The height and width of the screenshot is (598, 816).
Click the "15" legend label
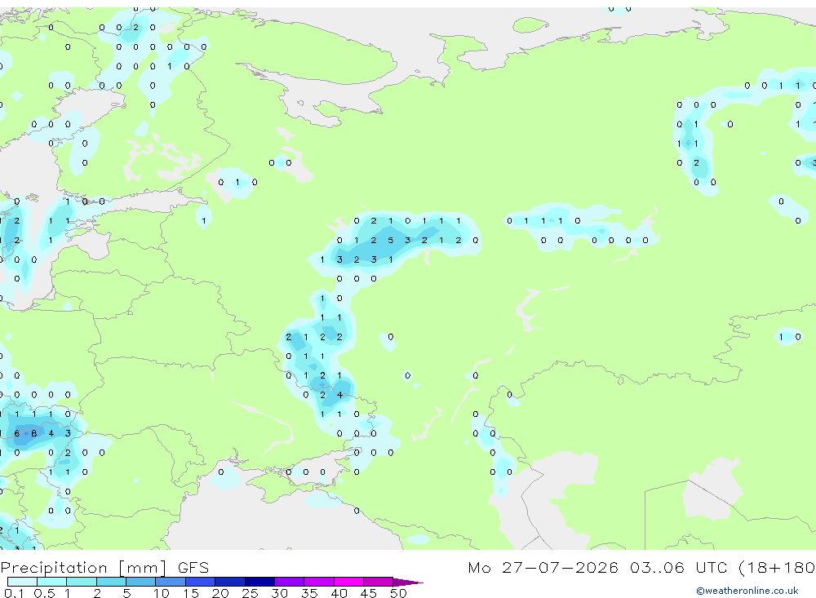pyautogui.click(x=191, y=593)
